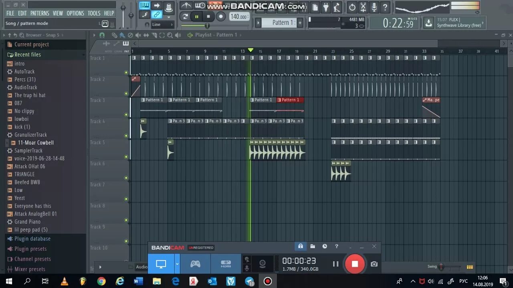
Task: Open pattern picker arrow left of Pattern 1
Action: pos(258,22)
